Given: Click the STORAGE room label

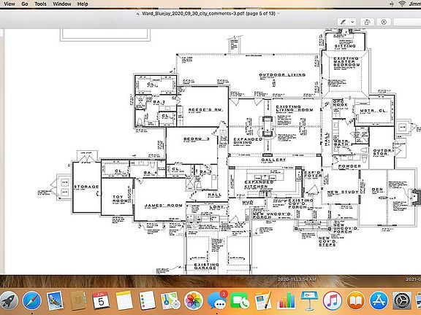Looking at the screenshot, I should (x=86, y=187).
